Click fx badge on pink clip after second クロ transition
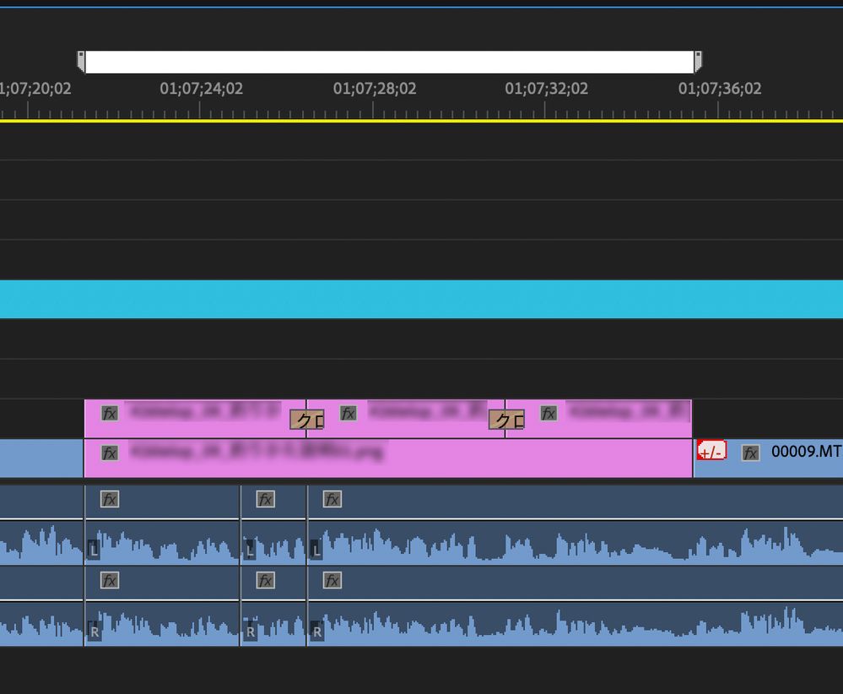Viewport: 843px width, 694px height. coord(548,413)
